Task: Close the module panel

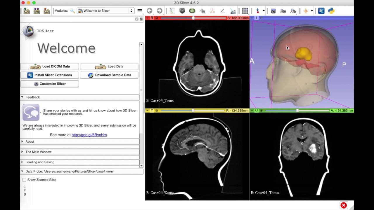Action: [141, 19]
